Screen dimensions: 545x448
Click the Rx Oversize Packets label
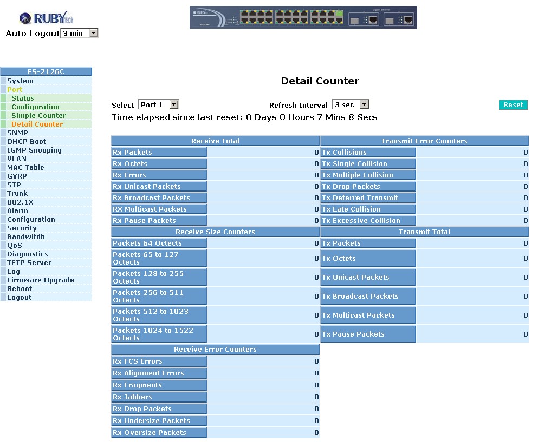point(159,433)
